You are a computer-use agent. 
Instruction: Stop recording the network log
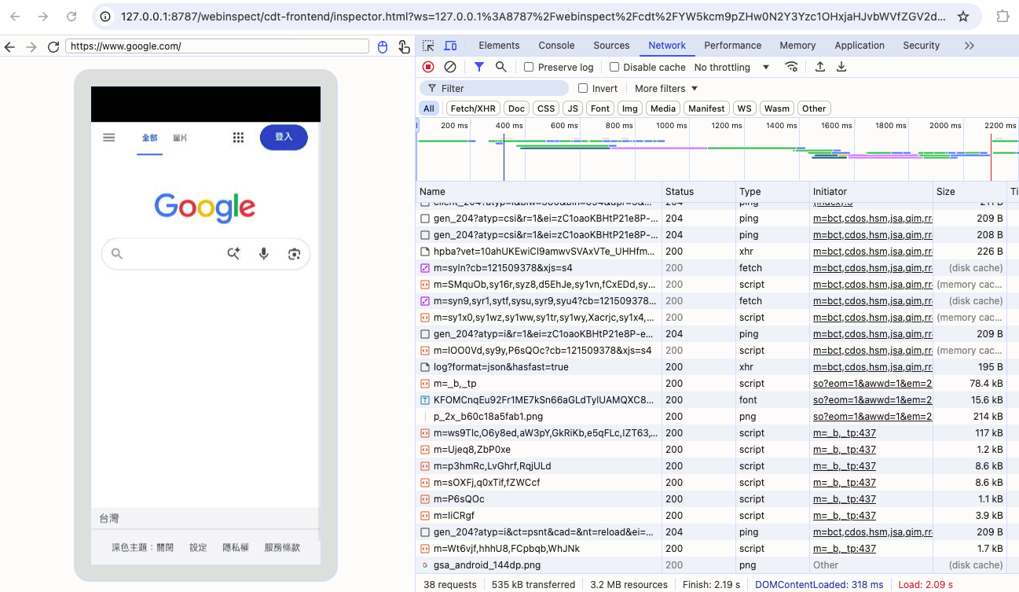click(428, 67)
